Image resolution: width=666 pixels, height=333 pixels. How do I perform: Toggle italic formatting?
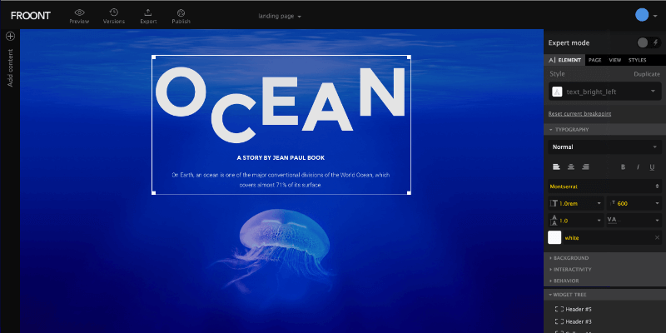(x=638, y=167)
